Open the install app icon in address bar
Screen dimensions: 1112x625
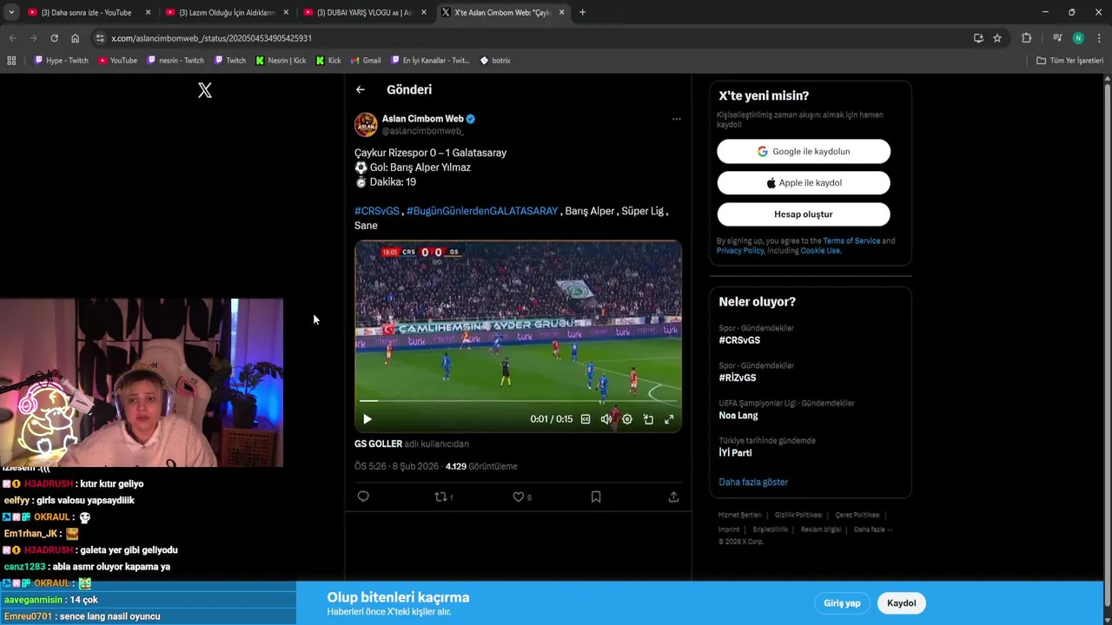click(x=978, y=38)
